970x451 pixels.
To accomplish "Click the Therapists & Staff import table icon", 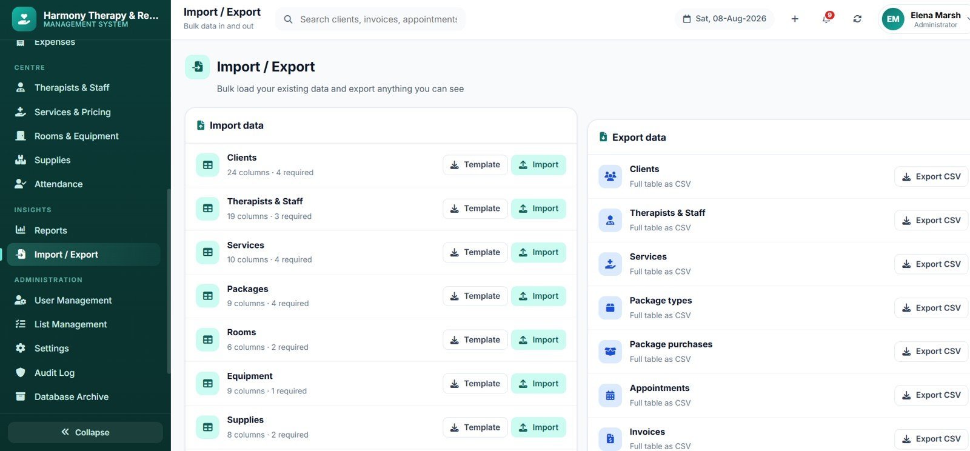I will click(x=207, y=209).
